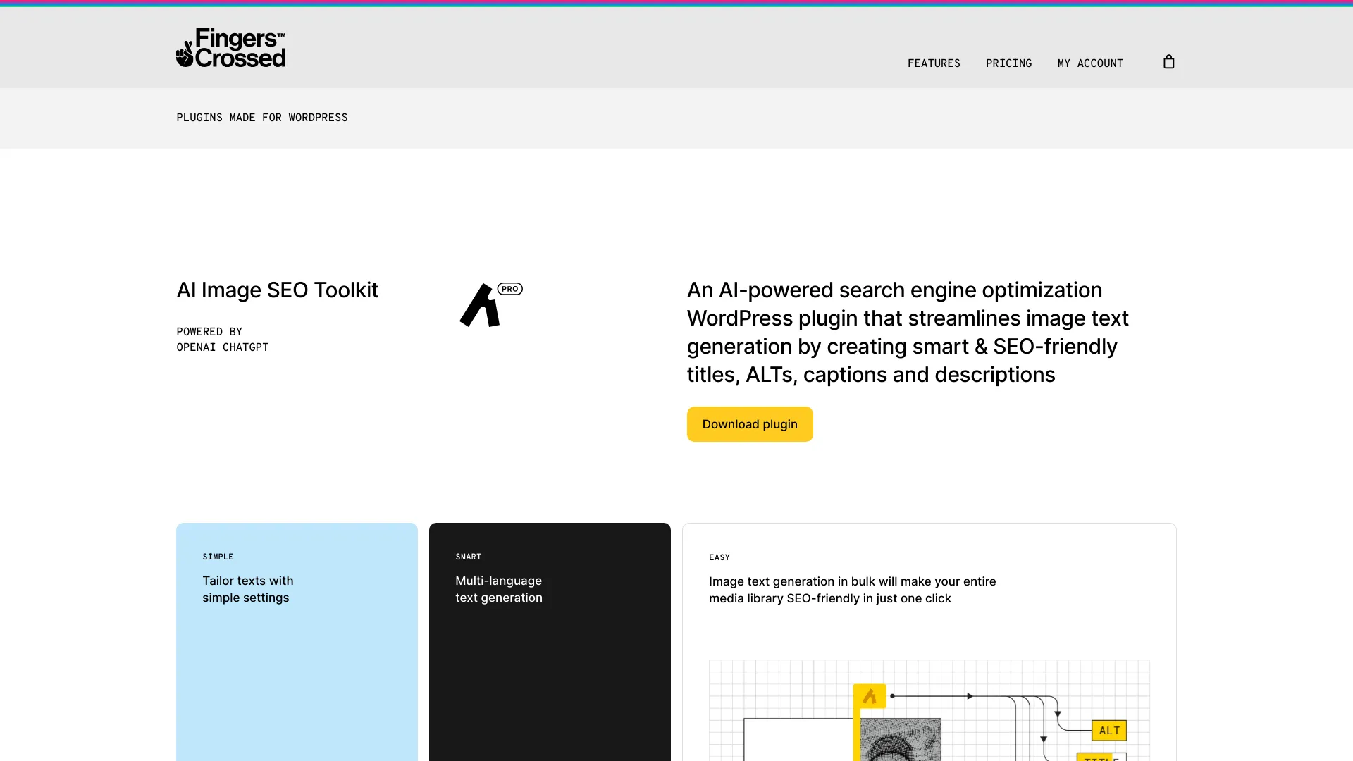Open the FEATURES menu item
Viewport: 1353px width, 761px height.
(x=934, y=63)
